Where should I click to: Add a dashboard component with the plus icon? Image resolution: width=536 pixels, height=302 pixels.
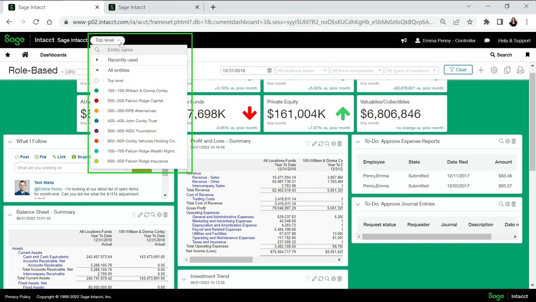tap(481, 70)
